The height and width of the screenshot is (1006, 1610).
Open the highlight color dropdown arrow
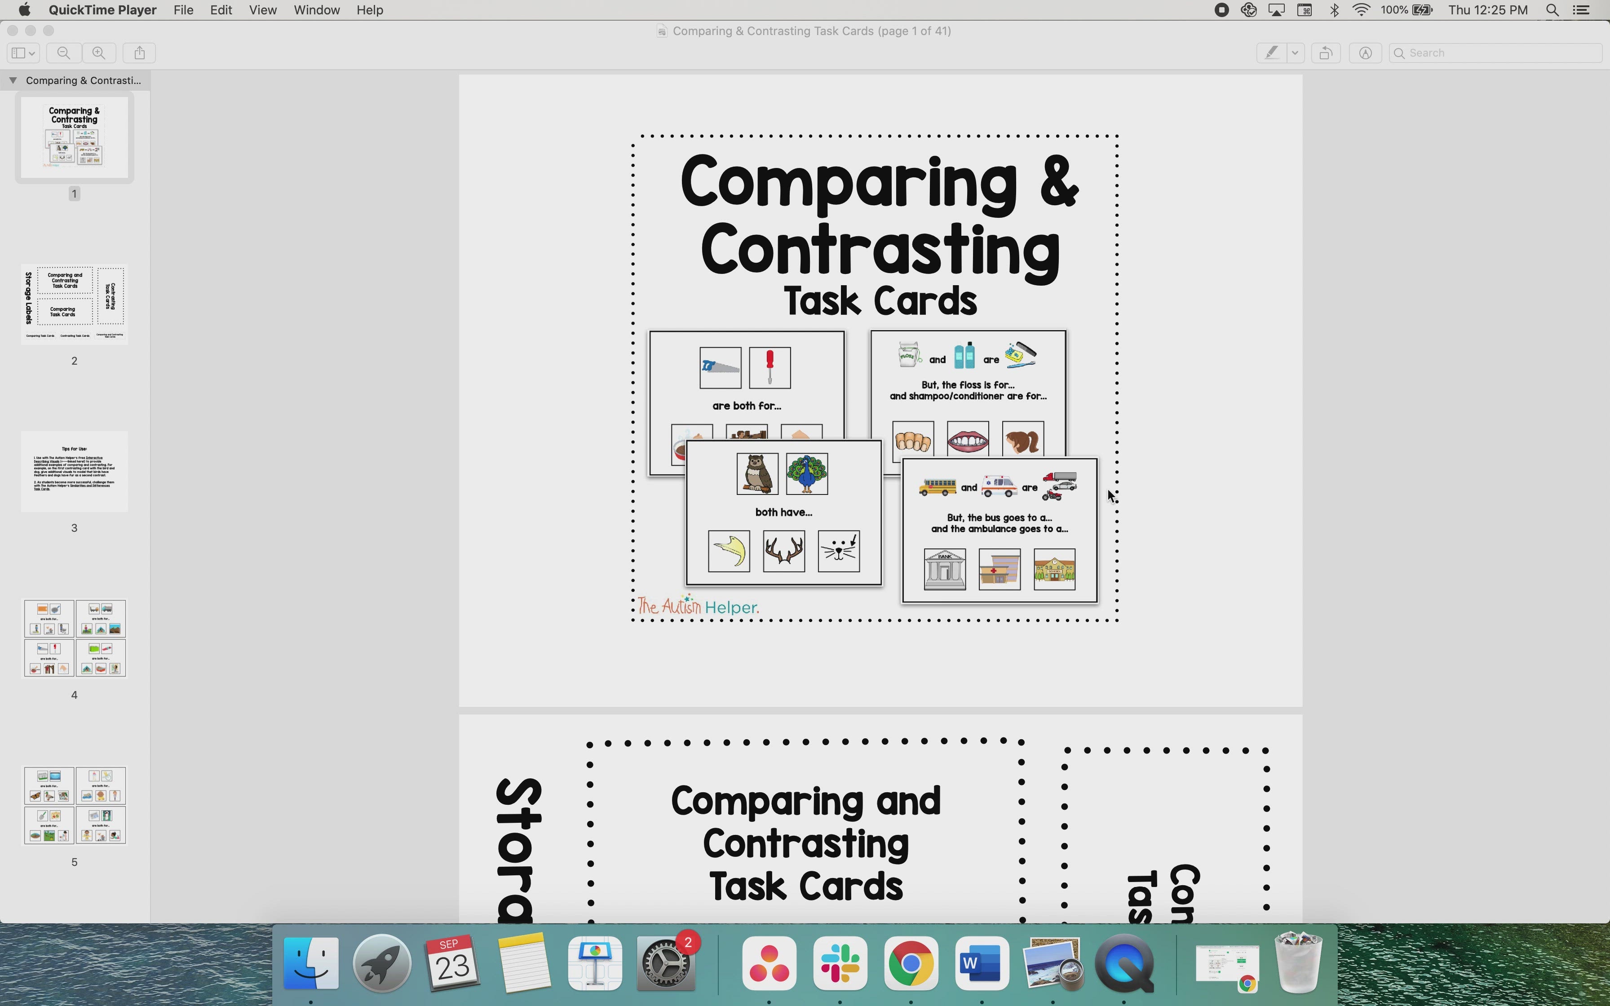pos(1295,53)
